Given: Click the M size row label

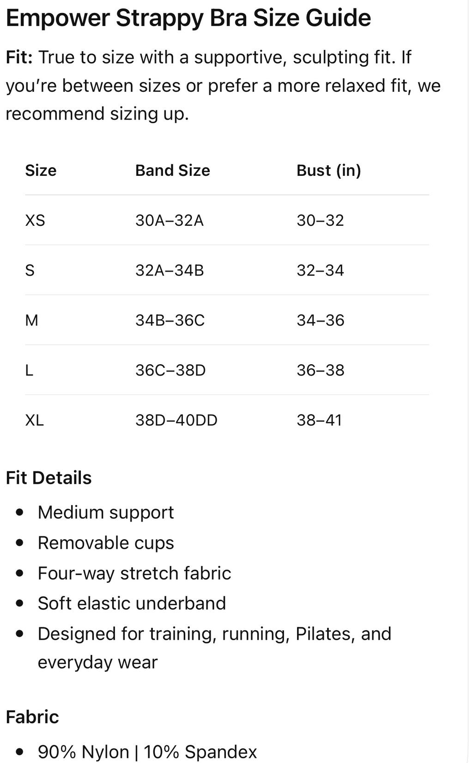Looking at the screenshot, I should click(31, 320).
